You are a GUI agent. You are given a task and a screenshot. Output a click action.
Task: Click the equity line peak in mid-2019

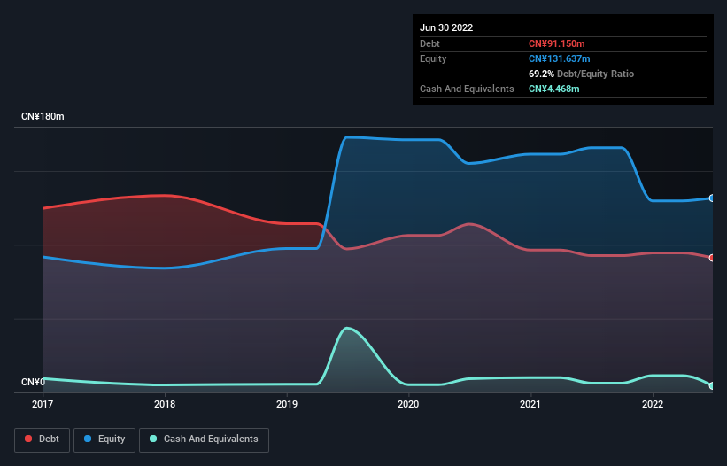click(348, 137)
